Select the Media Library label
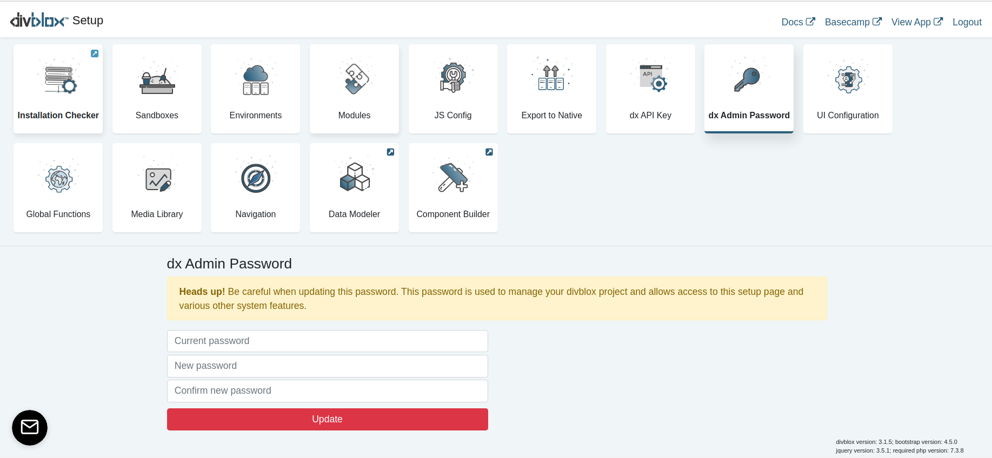 (x=157, y=214)
